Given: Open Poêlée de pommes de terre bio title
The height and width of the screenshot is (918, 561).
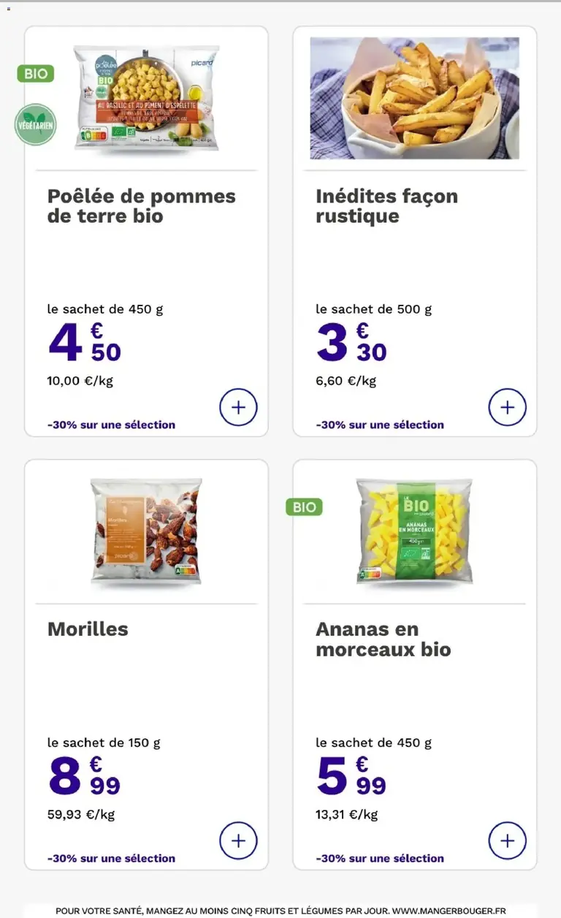Looking at the screenshot, I should pos(141,206).
